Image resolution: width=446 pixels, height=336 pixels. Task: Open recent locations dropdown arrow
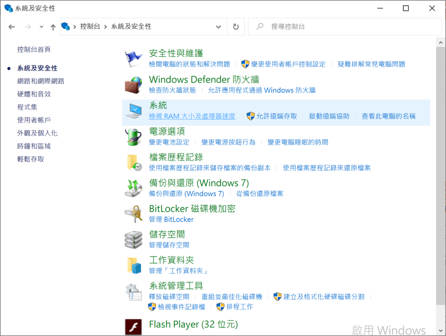click(x=41, y=27)
